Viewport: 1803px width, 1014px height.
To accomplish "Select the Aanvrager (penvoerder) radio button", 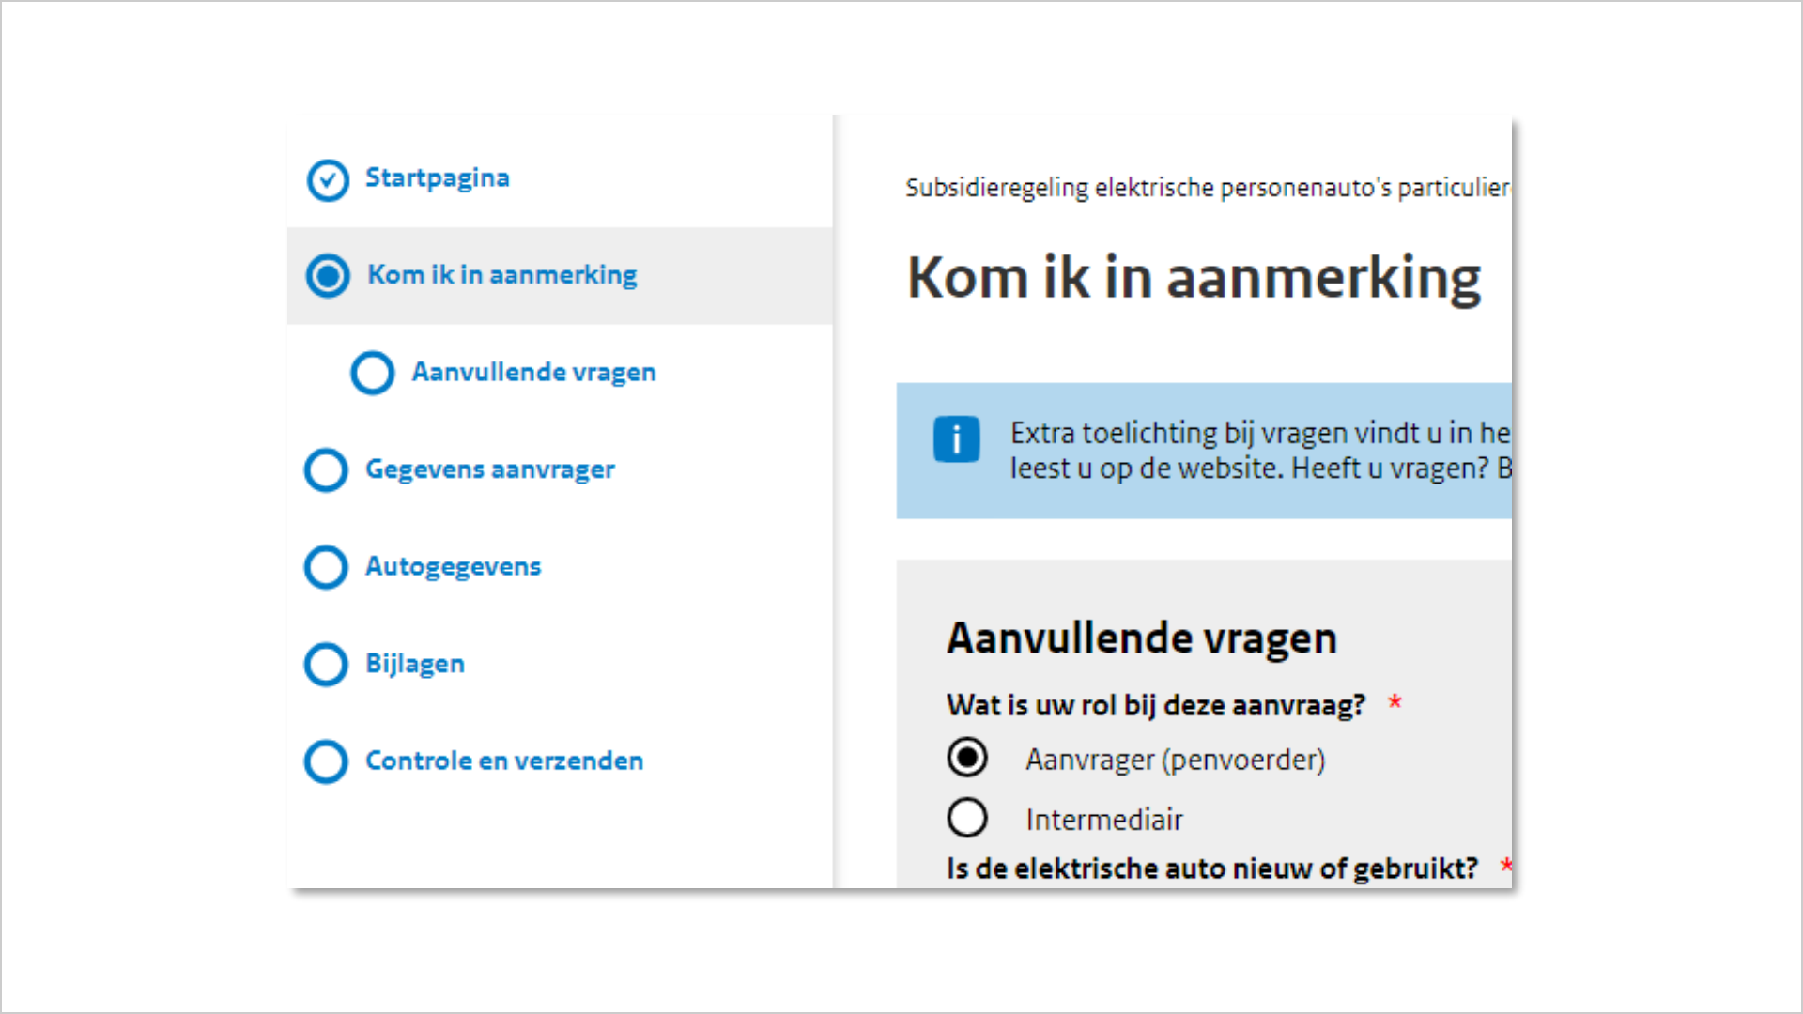I will pos(968,758).
